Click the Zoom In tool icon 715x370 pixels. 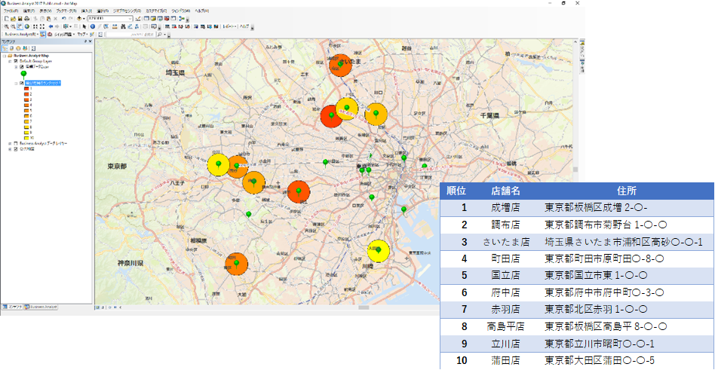coord(5,26)
